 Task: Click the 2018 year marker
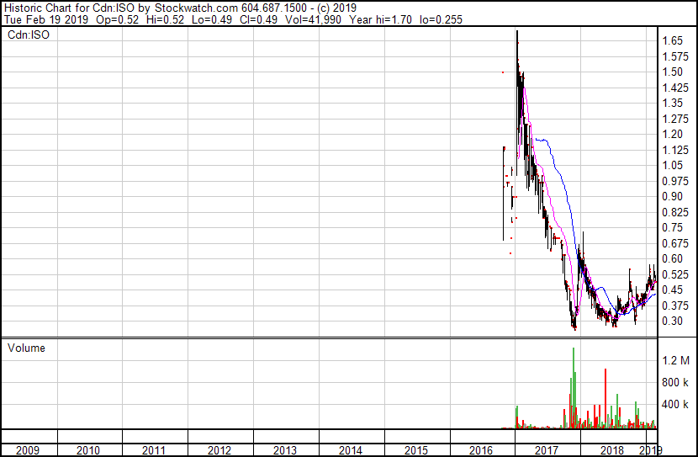613,450
